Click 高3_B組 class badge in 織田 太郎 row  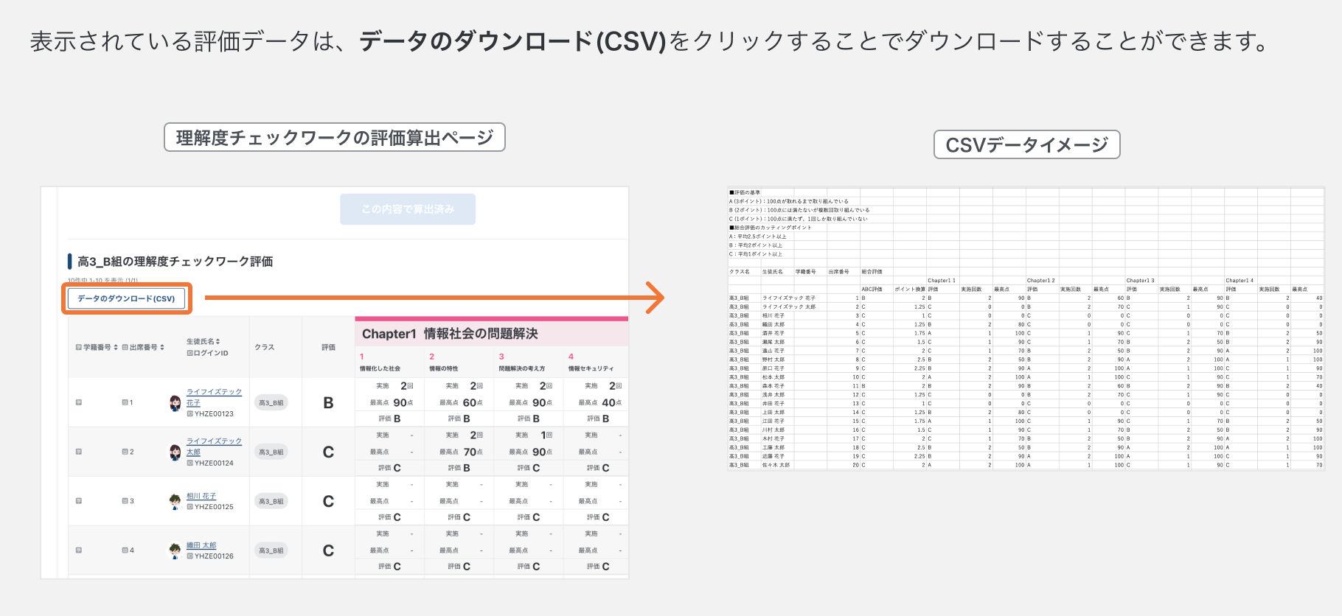271,550
